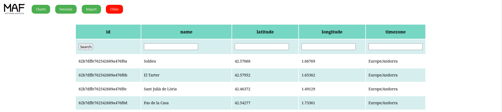The height and width of the screenshot is (112, 502).
Task: Focus the timezone filter input
Action: (x=396, y=47)
